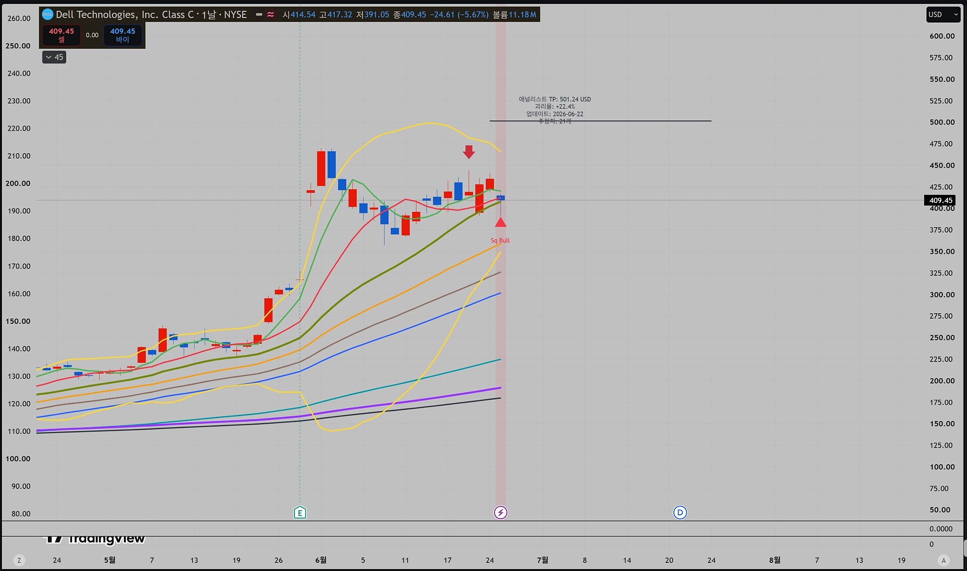
Task: Click the small dash icon after NYSE
Action: tap(259, 15)
